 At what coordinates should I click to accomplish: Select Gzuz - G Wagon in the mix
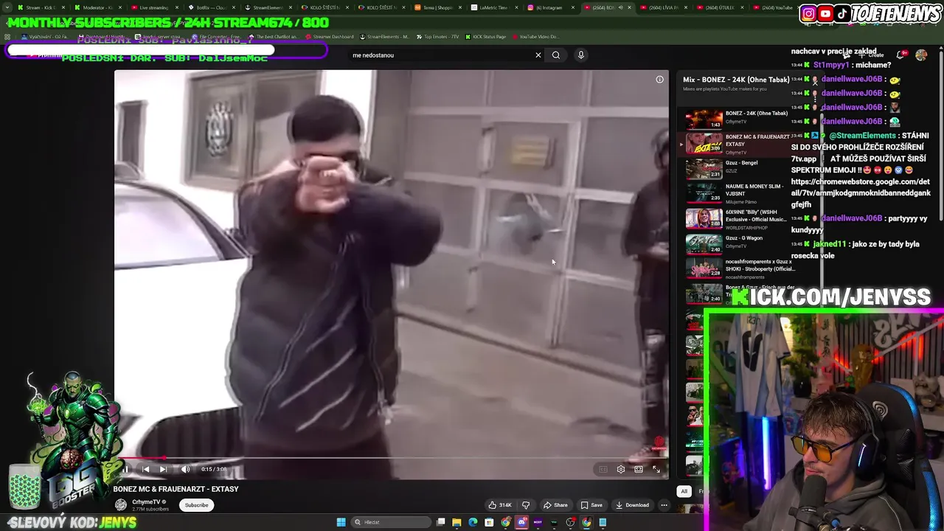737,243
